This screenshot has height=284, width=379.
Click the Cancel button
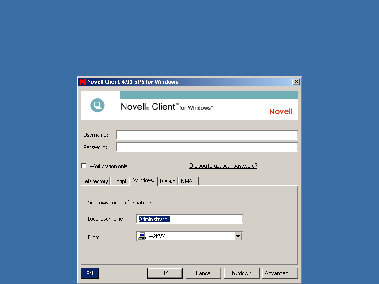pos(204,273)
